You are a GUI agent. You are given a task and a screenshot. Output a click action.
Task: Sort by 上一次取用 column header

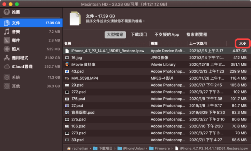(x=198, y=43)
